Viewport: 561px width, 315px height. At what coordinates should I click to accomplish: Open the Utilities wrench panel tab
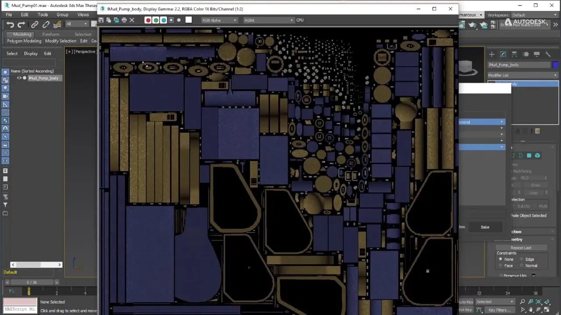coord(548,54)
